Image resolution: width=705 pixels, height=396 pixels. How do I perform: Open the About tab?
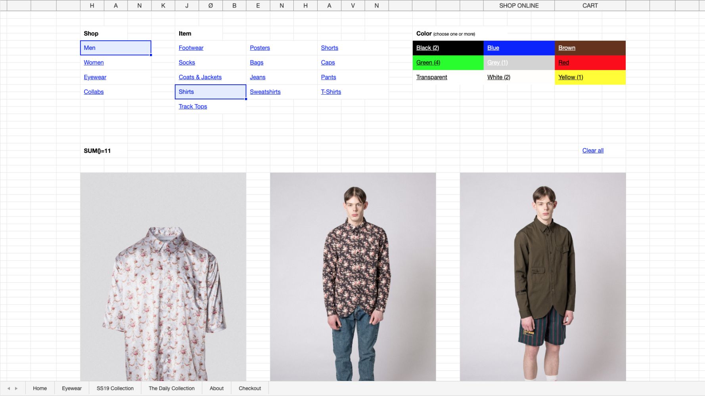pos(216,388)
